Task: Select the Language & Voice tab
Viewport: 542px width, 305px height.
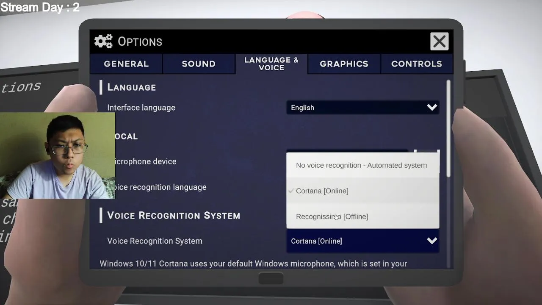Action: pos(271,64)
